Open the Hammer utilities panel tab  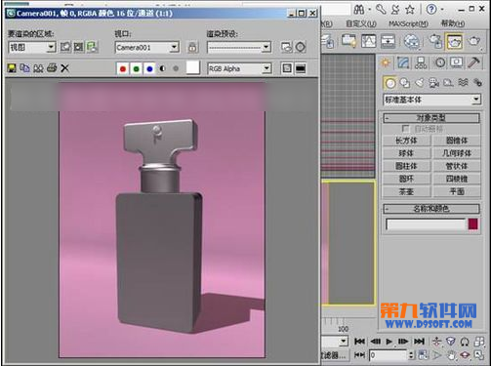(473, 62)
